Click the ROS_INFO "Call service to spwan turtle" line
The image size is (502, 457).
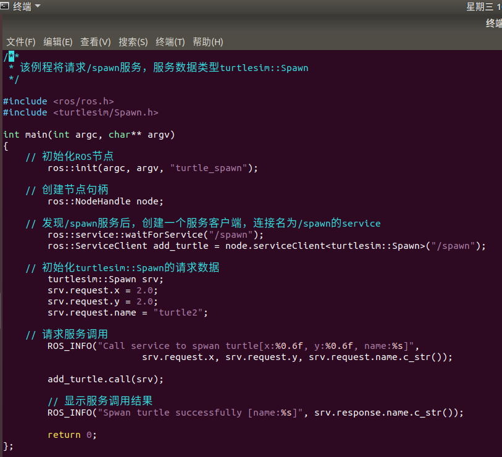[233, 346]
